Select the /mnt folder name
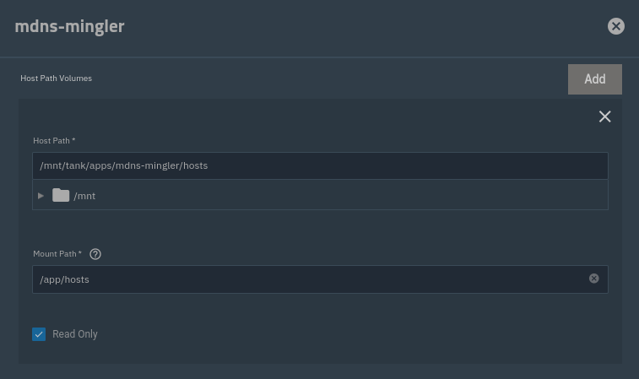This screenshot has width=639, height=379. [x=84, y=196]
